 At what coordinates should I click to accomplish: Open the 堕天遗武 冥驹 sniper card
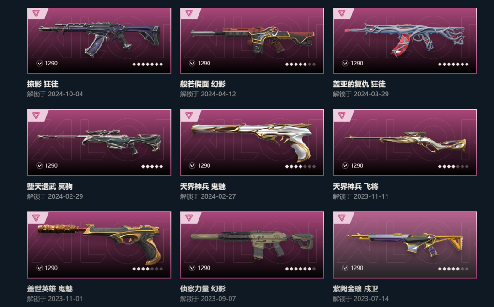pos(99,143)
